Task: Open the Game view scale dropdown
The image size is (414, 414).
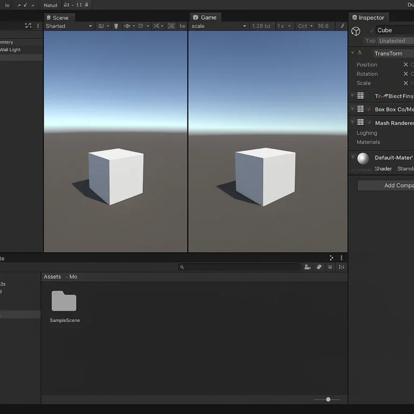Action: [x=219, y=26]
